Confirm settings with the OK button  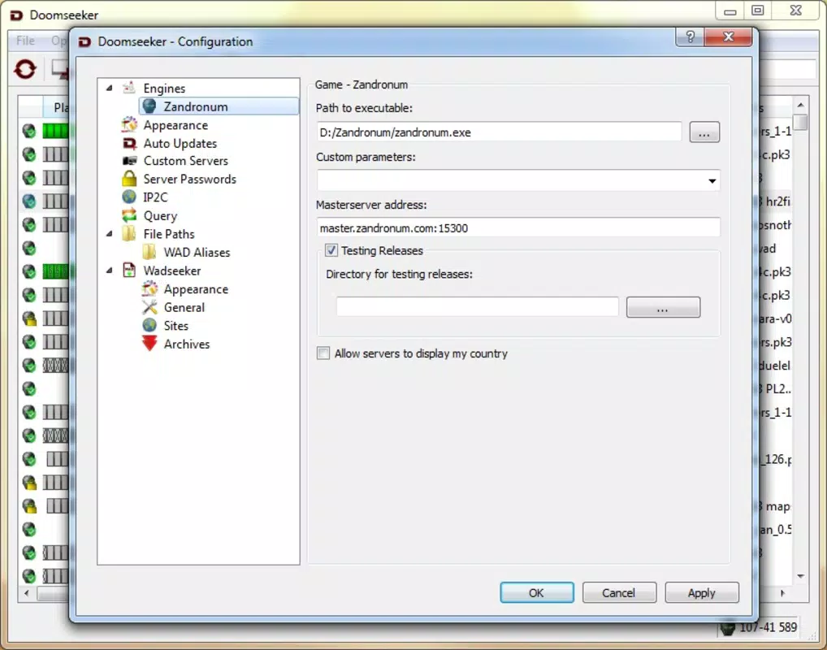tap(536, 592)
